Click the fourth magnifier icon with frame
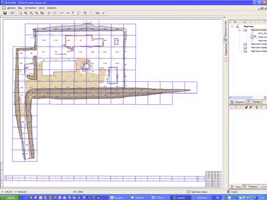 (42, 13)
